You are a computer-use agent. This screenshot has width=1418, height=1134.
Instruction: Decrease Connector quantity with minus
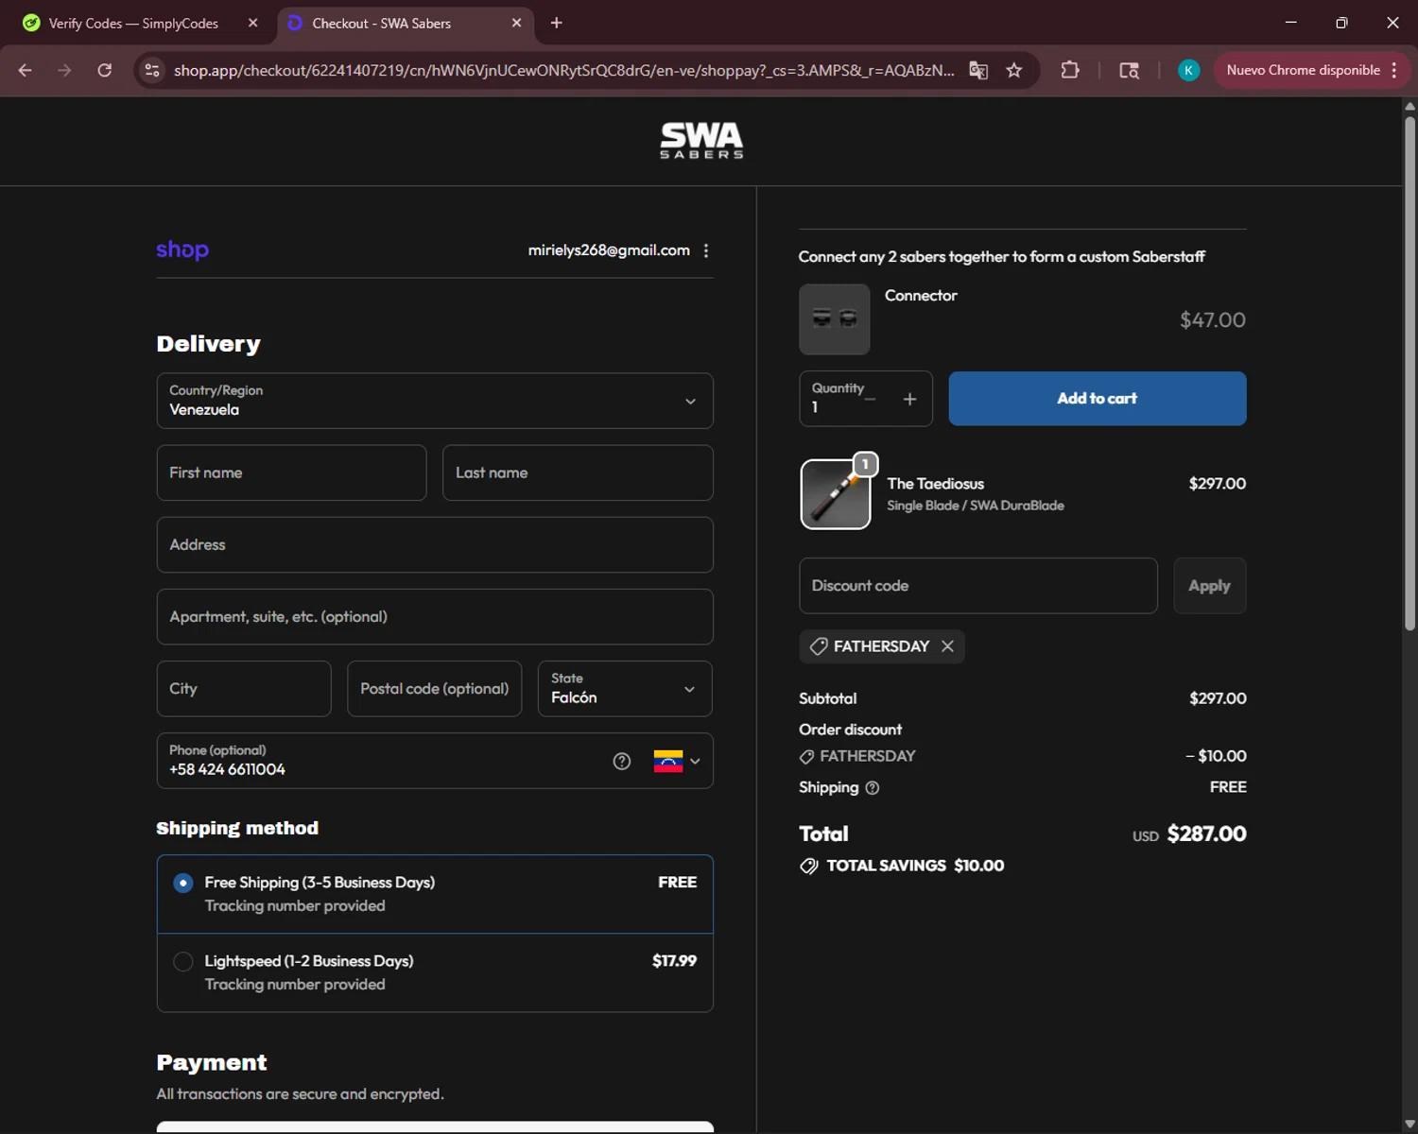coord(870,400)
